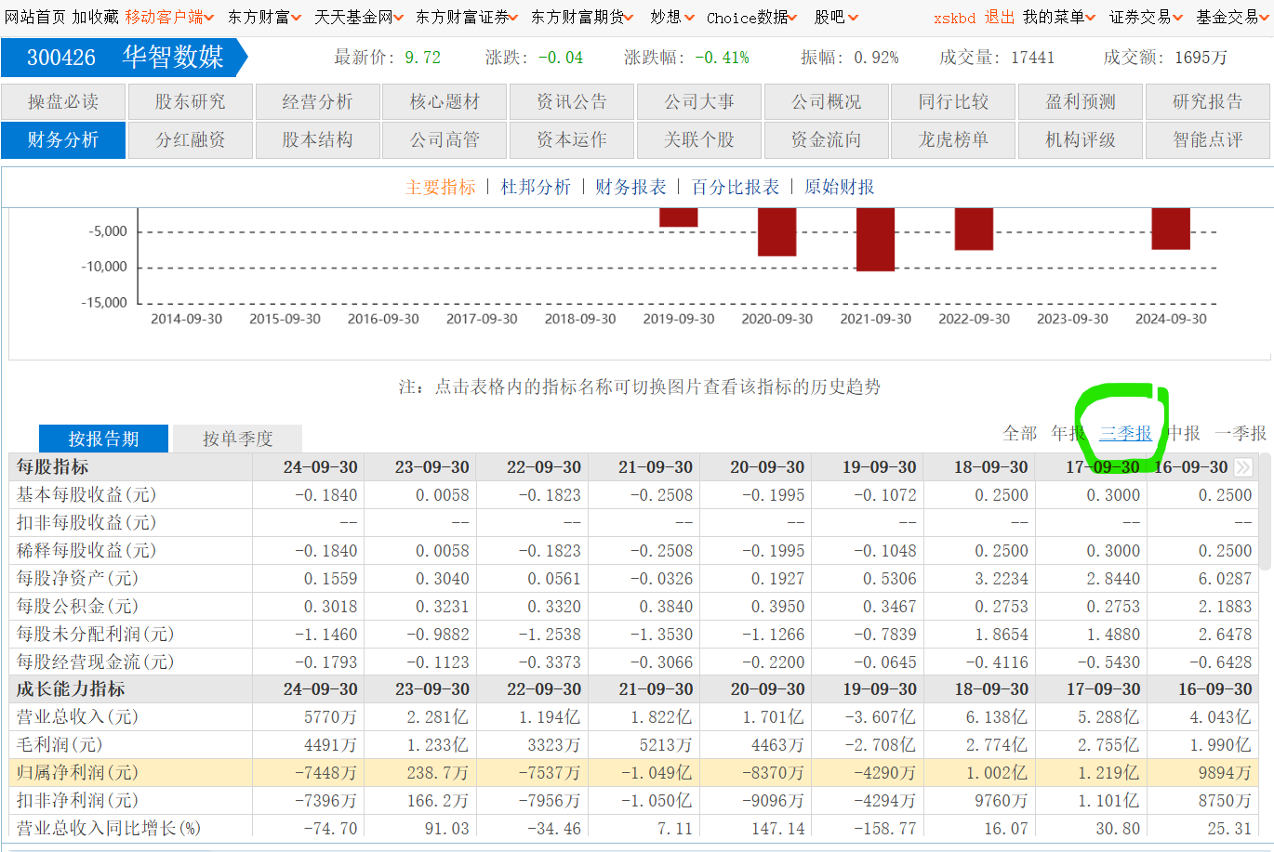The width and height of the screenshot is (1274, 852).
Task: Select the 归属净利润(元) indicator row
Action: pyautogui.click(x=634, y=772)
